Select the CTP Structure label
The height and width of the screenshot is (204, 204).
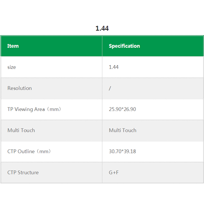(23, 173)
